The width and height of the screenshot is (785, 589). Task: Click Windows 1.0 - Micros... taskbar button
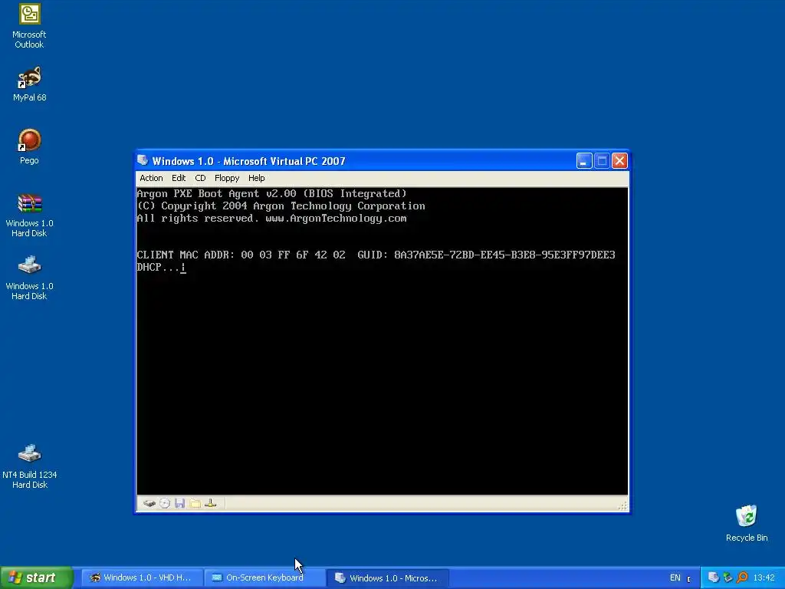[x=387, y=577]
